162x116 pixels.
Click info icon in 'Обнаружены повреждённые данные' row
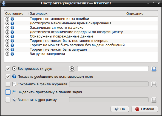[x=12, y=36]
